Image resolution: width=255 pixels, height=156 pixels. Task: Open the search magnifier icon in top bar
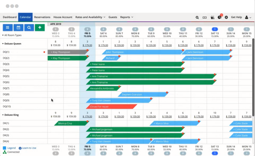[x=197, y=17]
